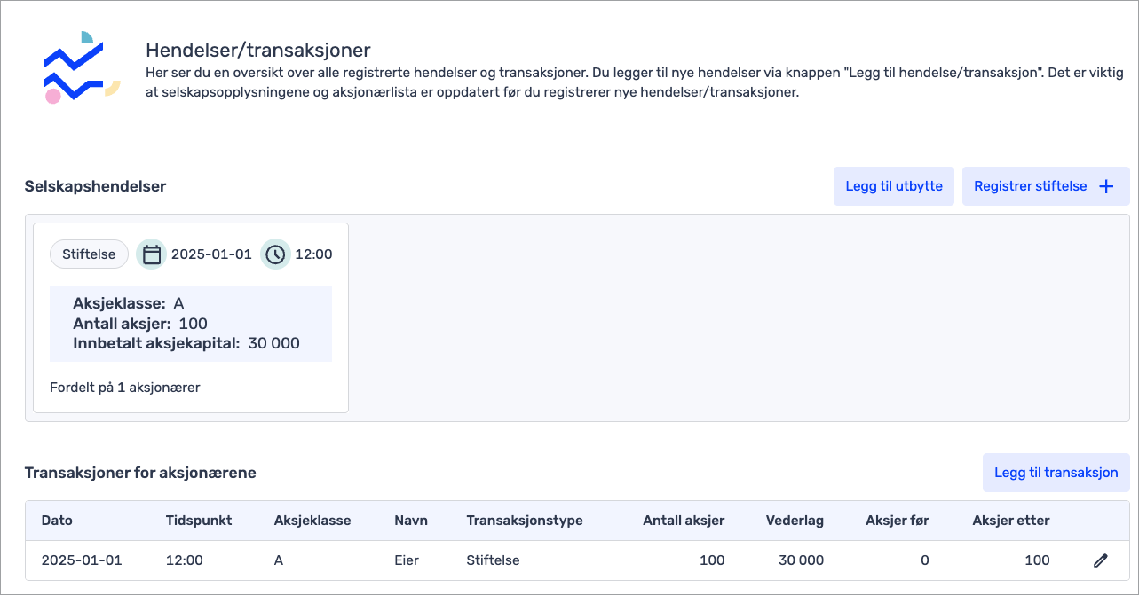Image resolution: width=1139 pixels, height=595 pixels.
Task: Select the Stiftelse tag on the event card
Action: (x=89, y=254)
